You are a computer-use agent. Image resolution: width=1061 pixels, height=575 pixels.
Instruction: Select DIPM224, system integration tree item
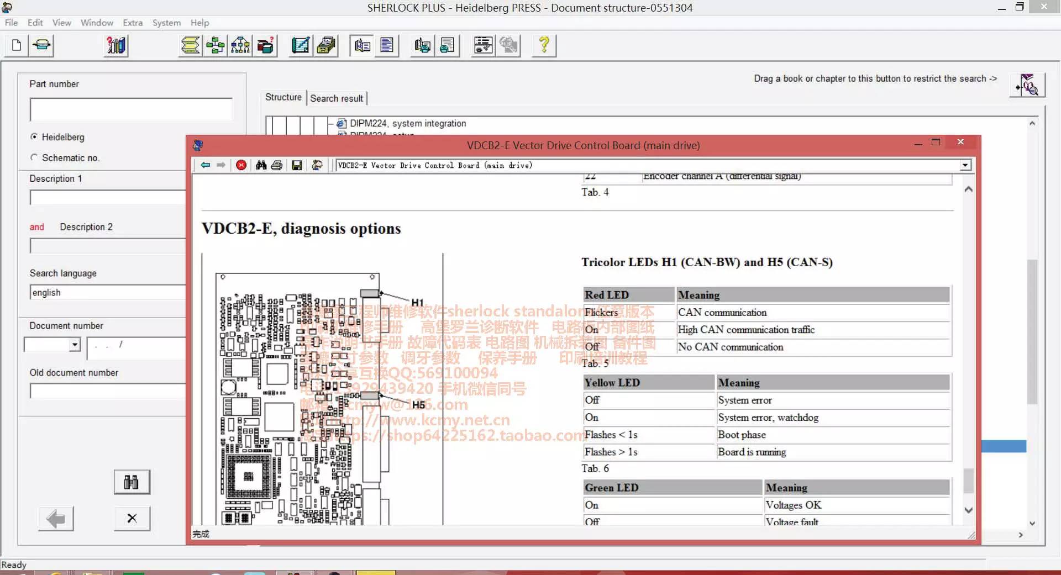[408, 123]
